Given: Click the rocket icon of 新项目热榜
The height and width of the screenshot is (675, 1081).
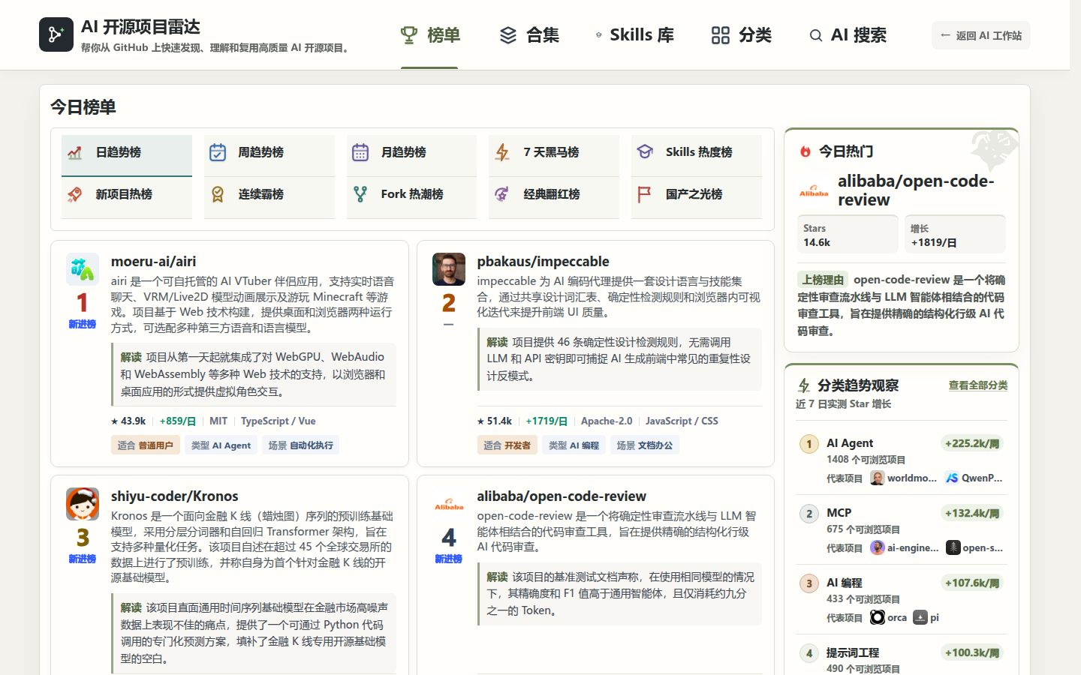Looking at the screenshot, I should pyautogui.click(x=75, y=194).
